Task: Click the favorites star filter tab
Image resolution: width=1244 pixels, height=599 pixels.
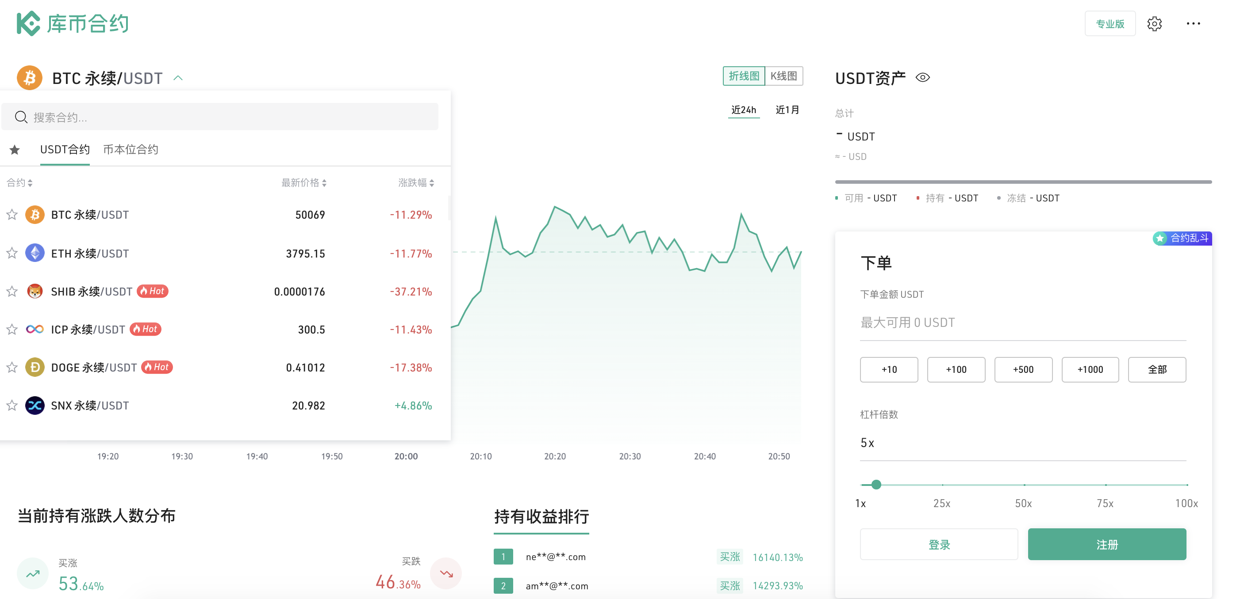Action: click(15, 150)
